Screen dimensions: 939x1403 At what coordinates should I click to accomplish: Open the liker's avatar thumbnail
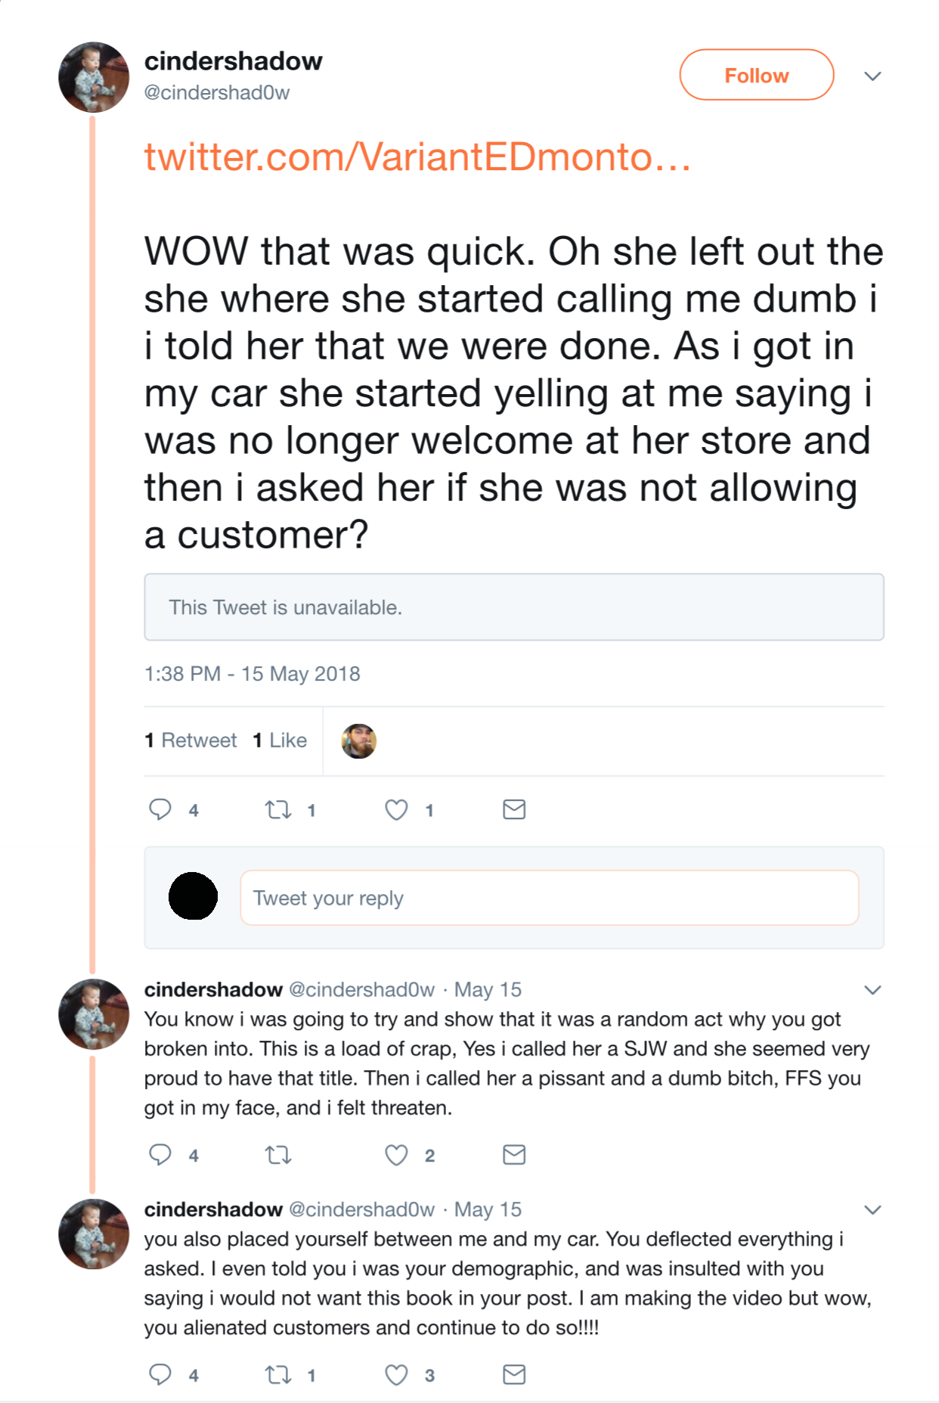[358, 741]
